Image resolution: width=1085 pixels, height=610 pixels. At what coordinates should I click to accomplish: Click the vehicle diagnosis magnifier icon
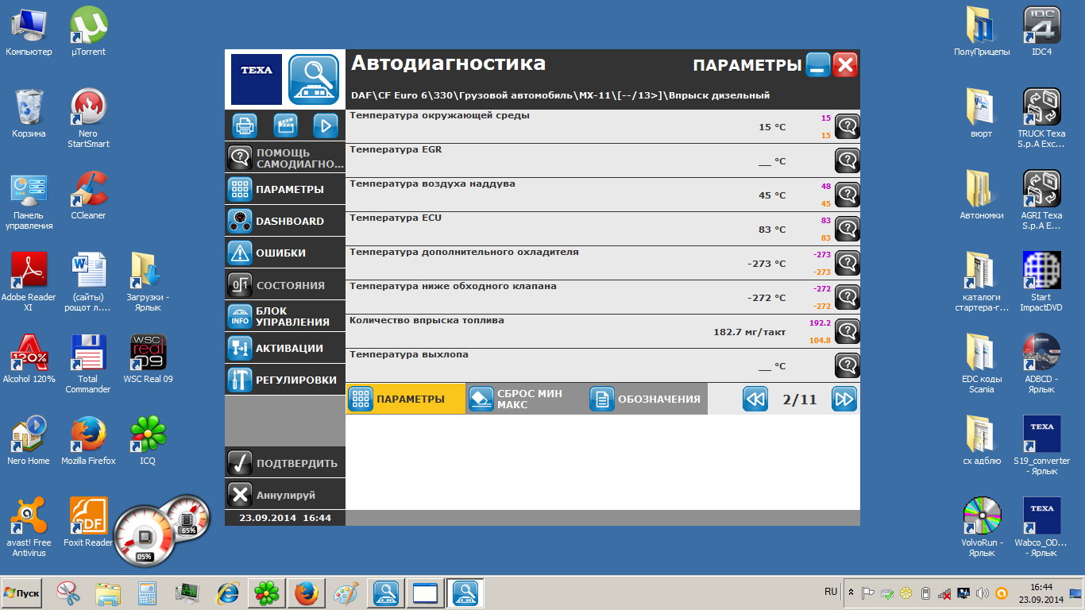point(314,79)
